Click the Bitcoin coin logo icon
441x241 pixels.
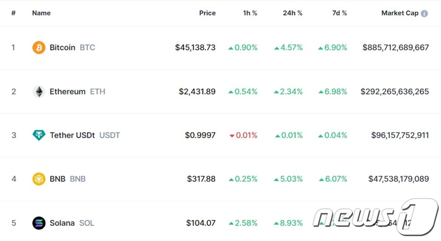coord(39,48)
